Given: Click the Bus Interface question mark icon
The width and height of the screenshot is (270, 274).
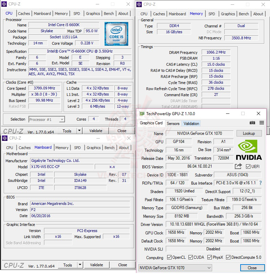Looking at the screenshot, I should pos(261,183).
